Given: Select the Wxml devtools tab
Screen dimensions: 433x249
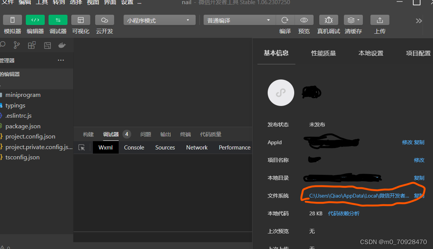Looking at the screenshot, I should pyautogui.click(x=105, y=148).
